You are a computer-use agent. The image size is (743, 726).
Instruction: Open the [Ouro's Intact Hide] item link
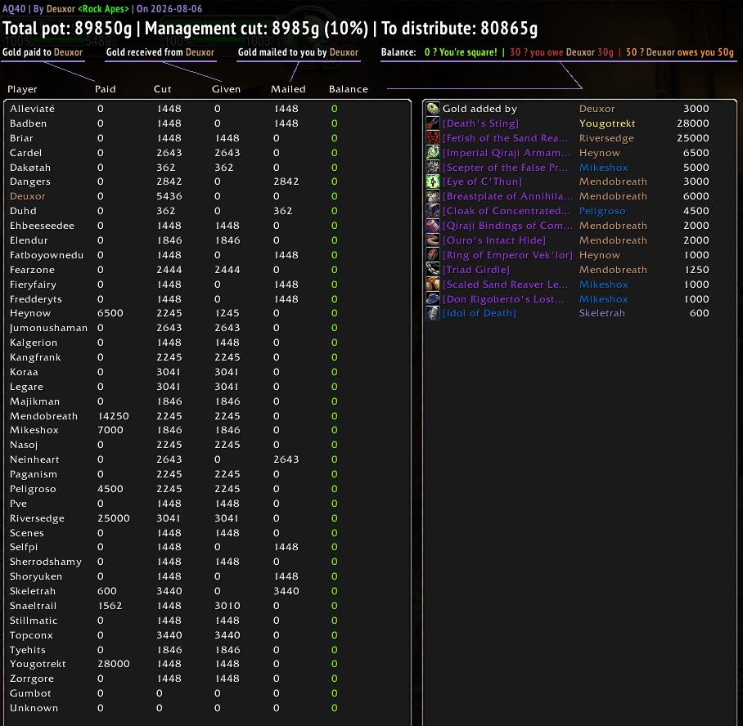[494, 240]
